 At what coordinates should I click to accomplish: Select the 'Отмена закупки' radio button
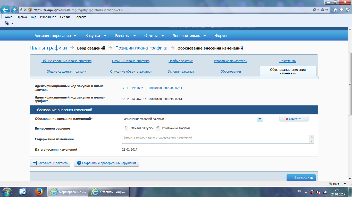point(126,128)
